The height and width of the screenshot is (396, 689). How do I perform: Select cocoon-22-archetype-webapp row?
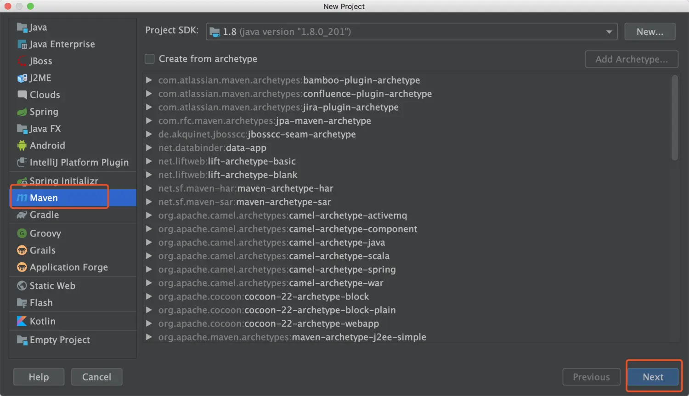(x=407, y=323)
